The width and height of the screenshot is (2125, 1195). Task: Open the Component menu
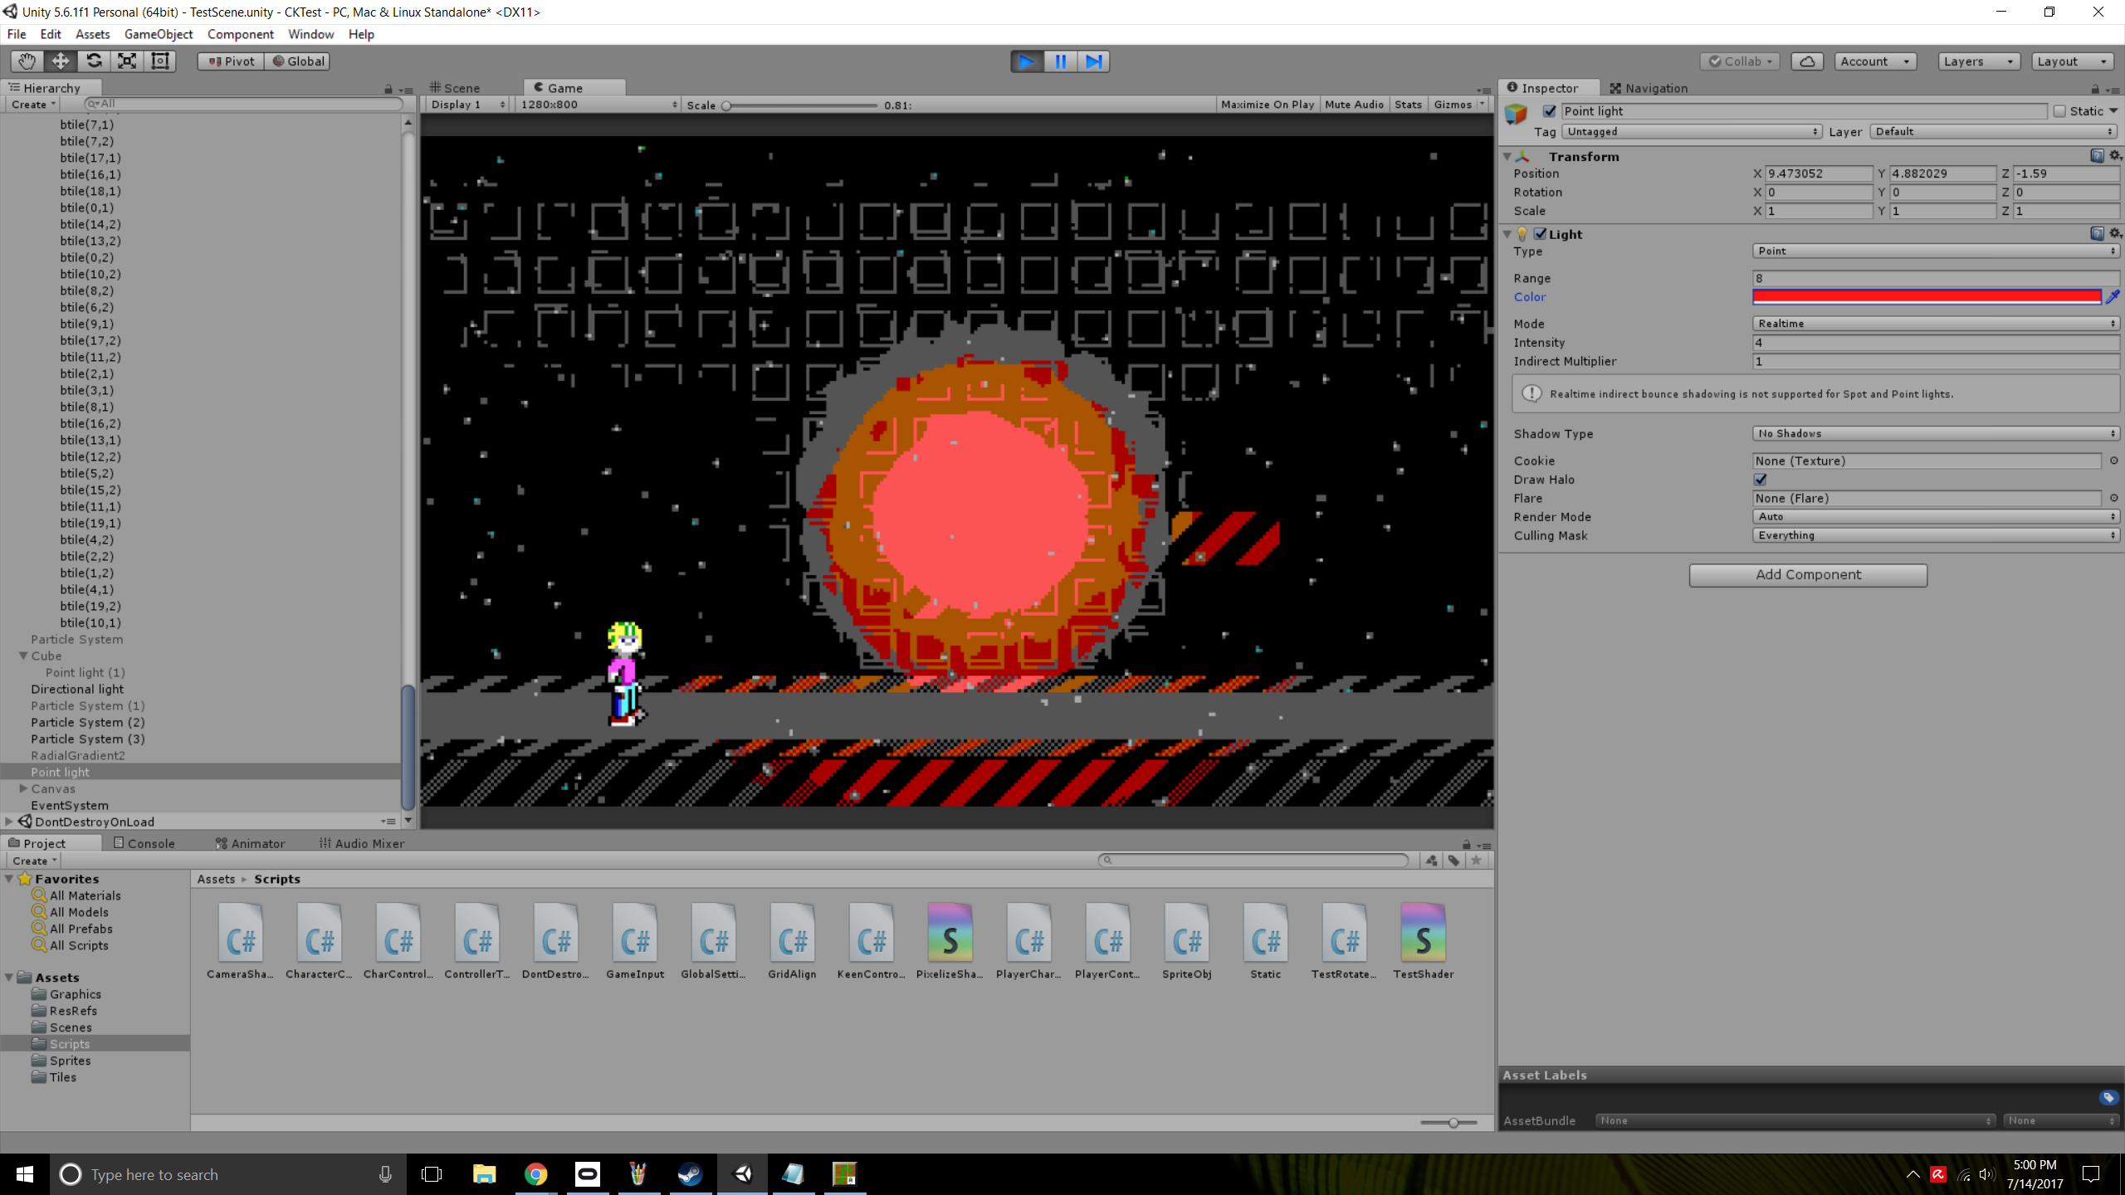click(240, 34)
